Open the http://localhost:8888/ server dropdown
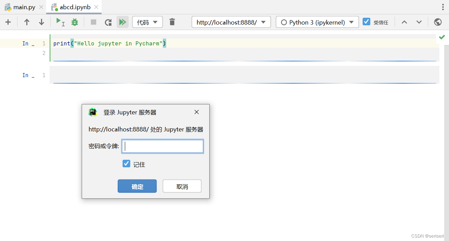The width and height of the screenshot is (449, 241). (231, 22)
